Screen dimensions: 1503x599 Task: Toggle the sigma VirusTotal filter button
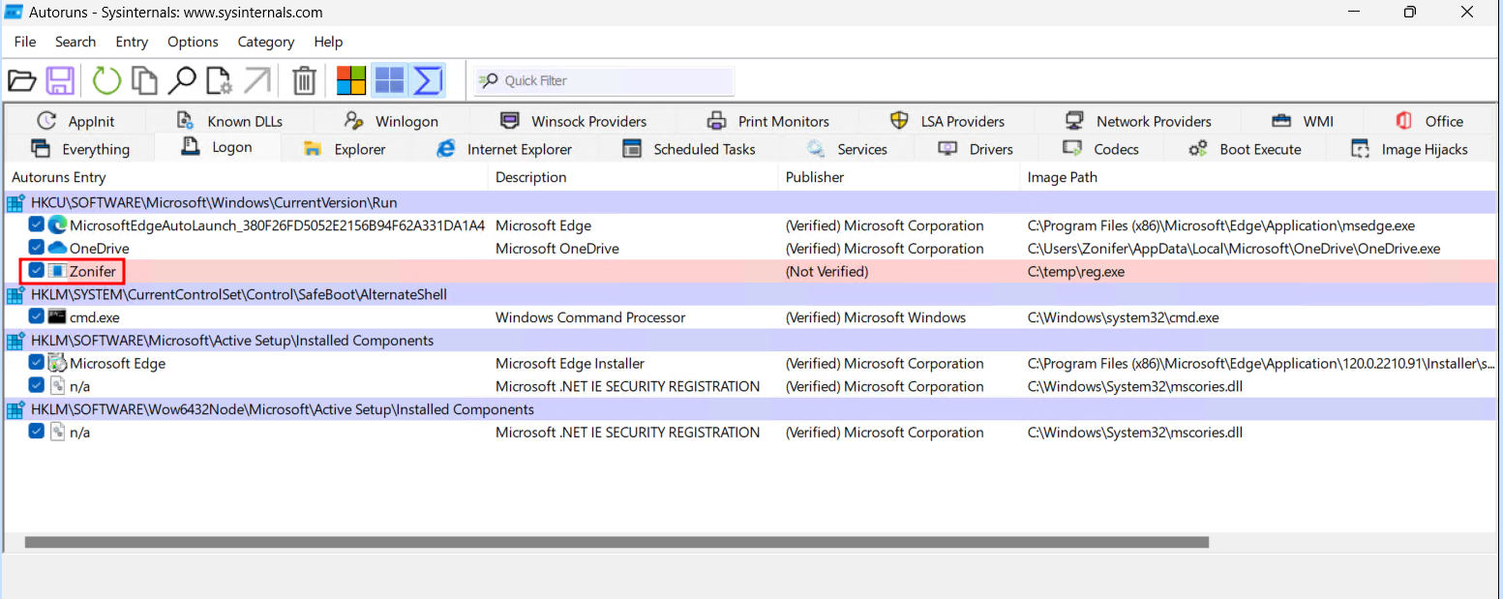(428, 80)
